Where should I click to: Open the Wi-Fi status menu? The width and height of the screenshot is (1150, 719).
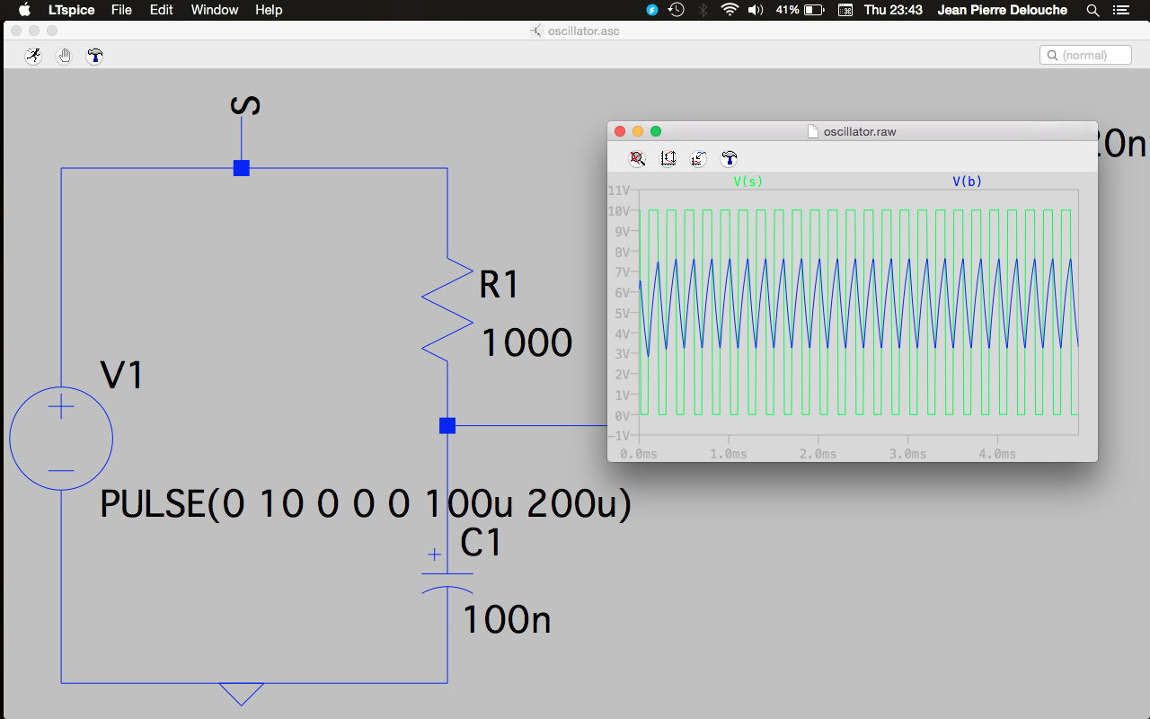[x=730, y=10]
